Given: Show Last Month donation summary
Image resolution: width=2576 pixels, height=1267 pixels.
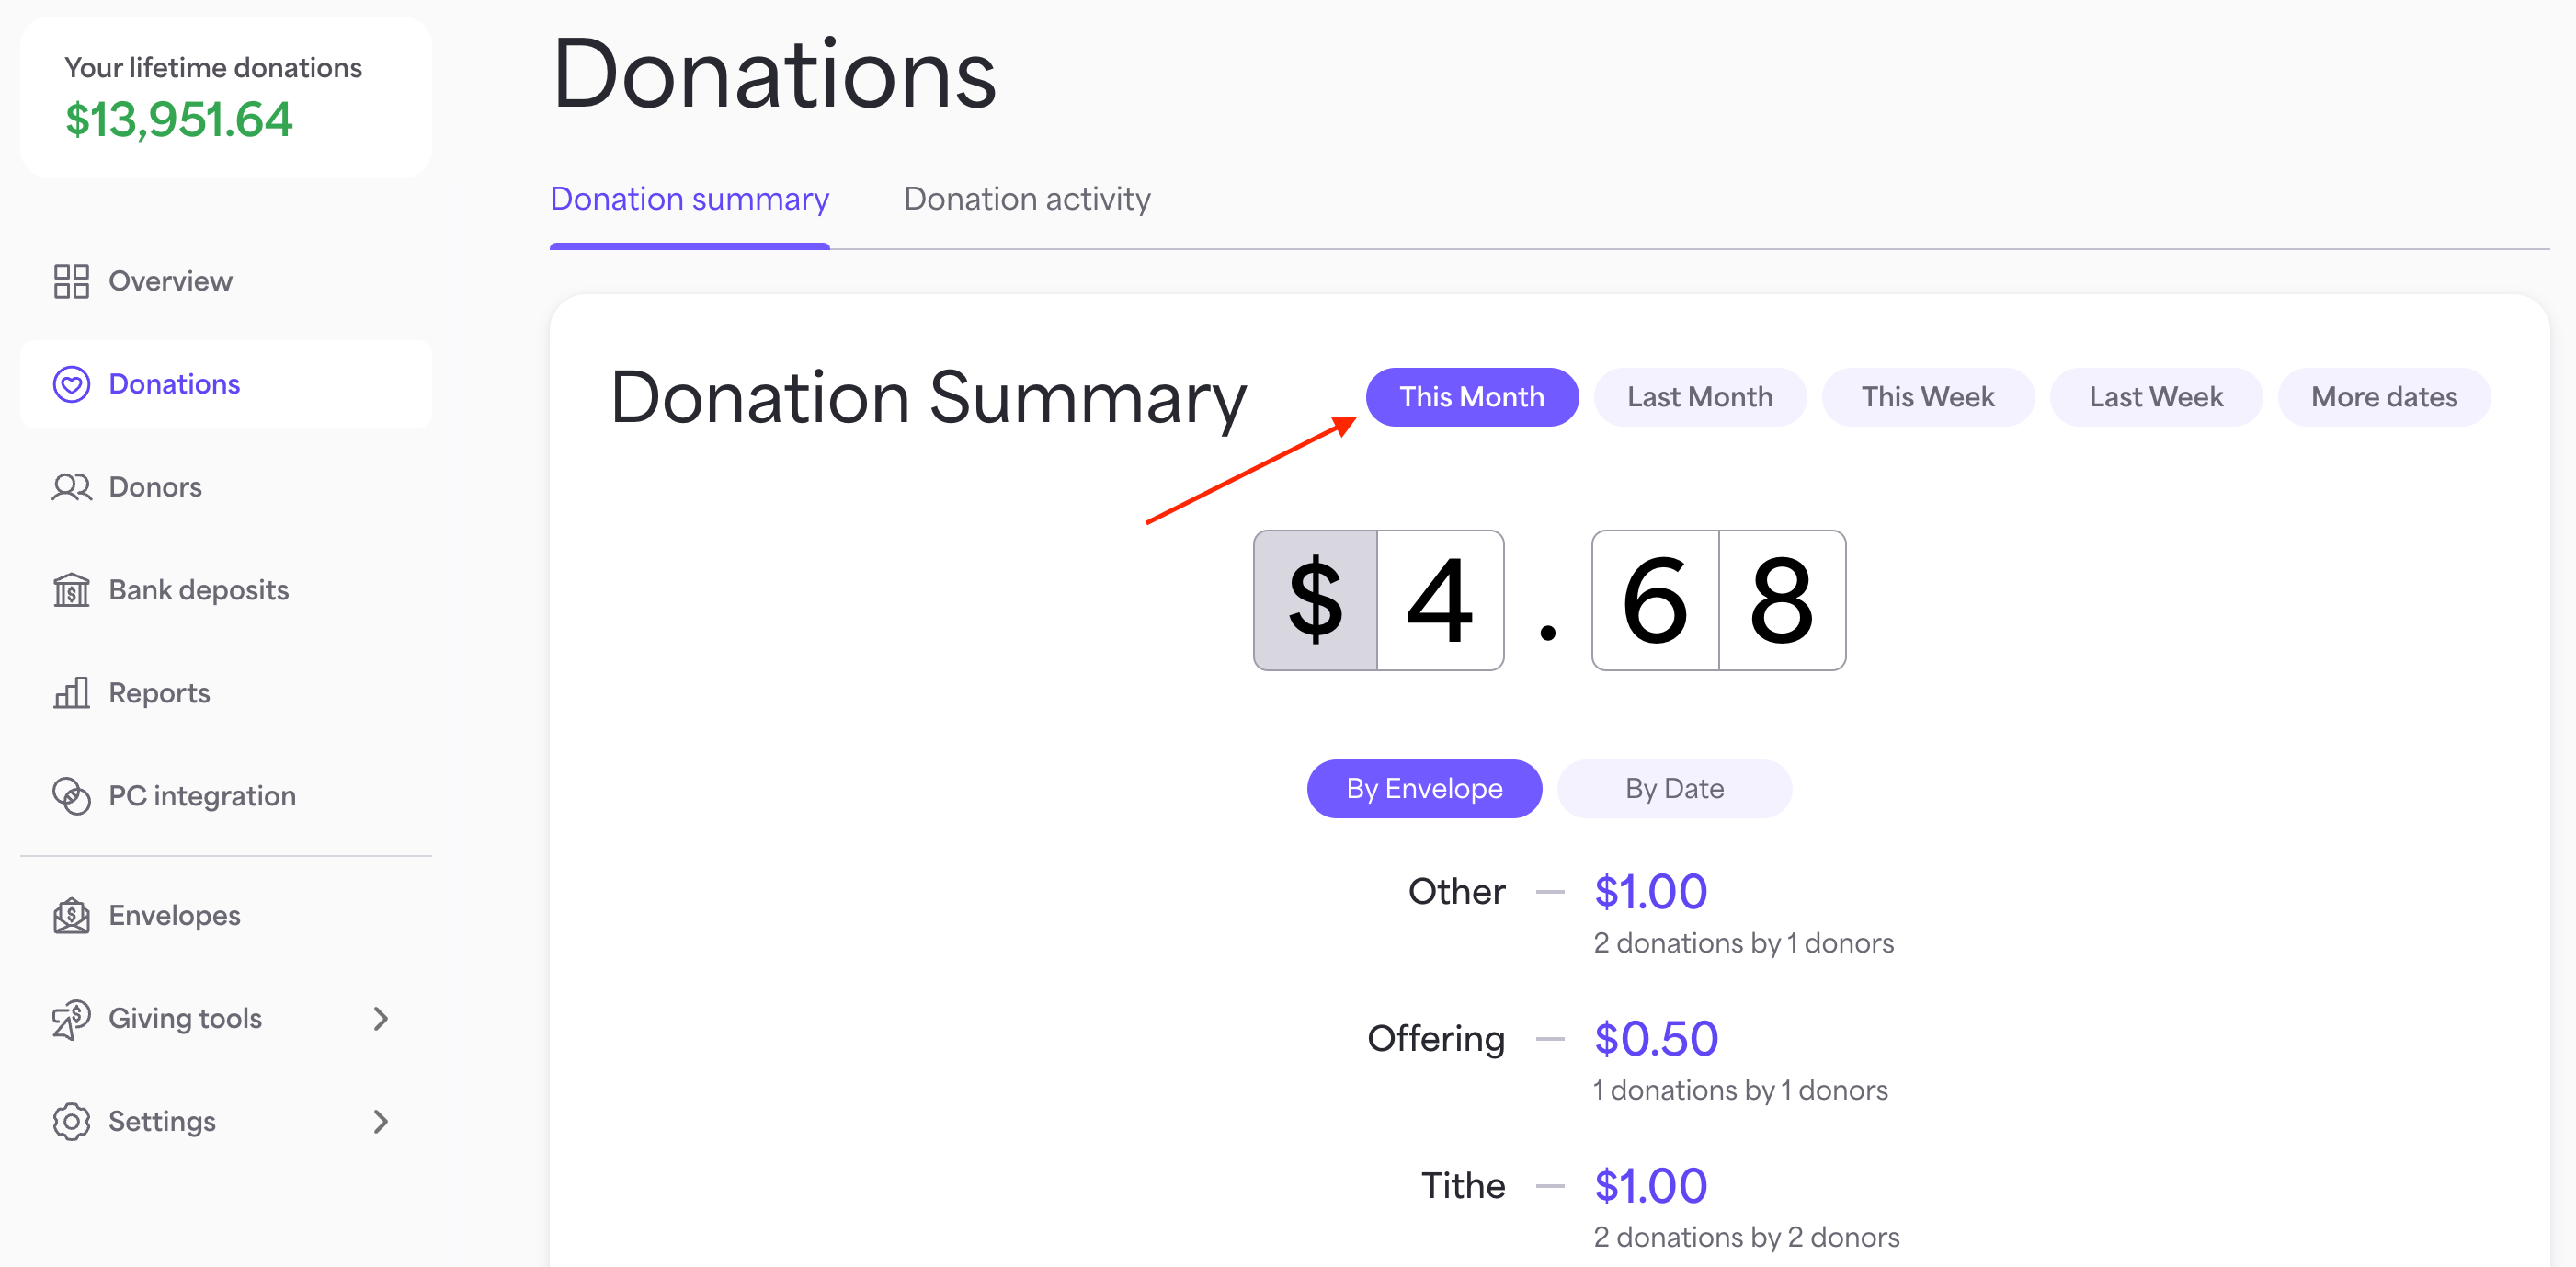Looking at the screenshot, I should click(x=1700, y=397).
